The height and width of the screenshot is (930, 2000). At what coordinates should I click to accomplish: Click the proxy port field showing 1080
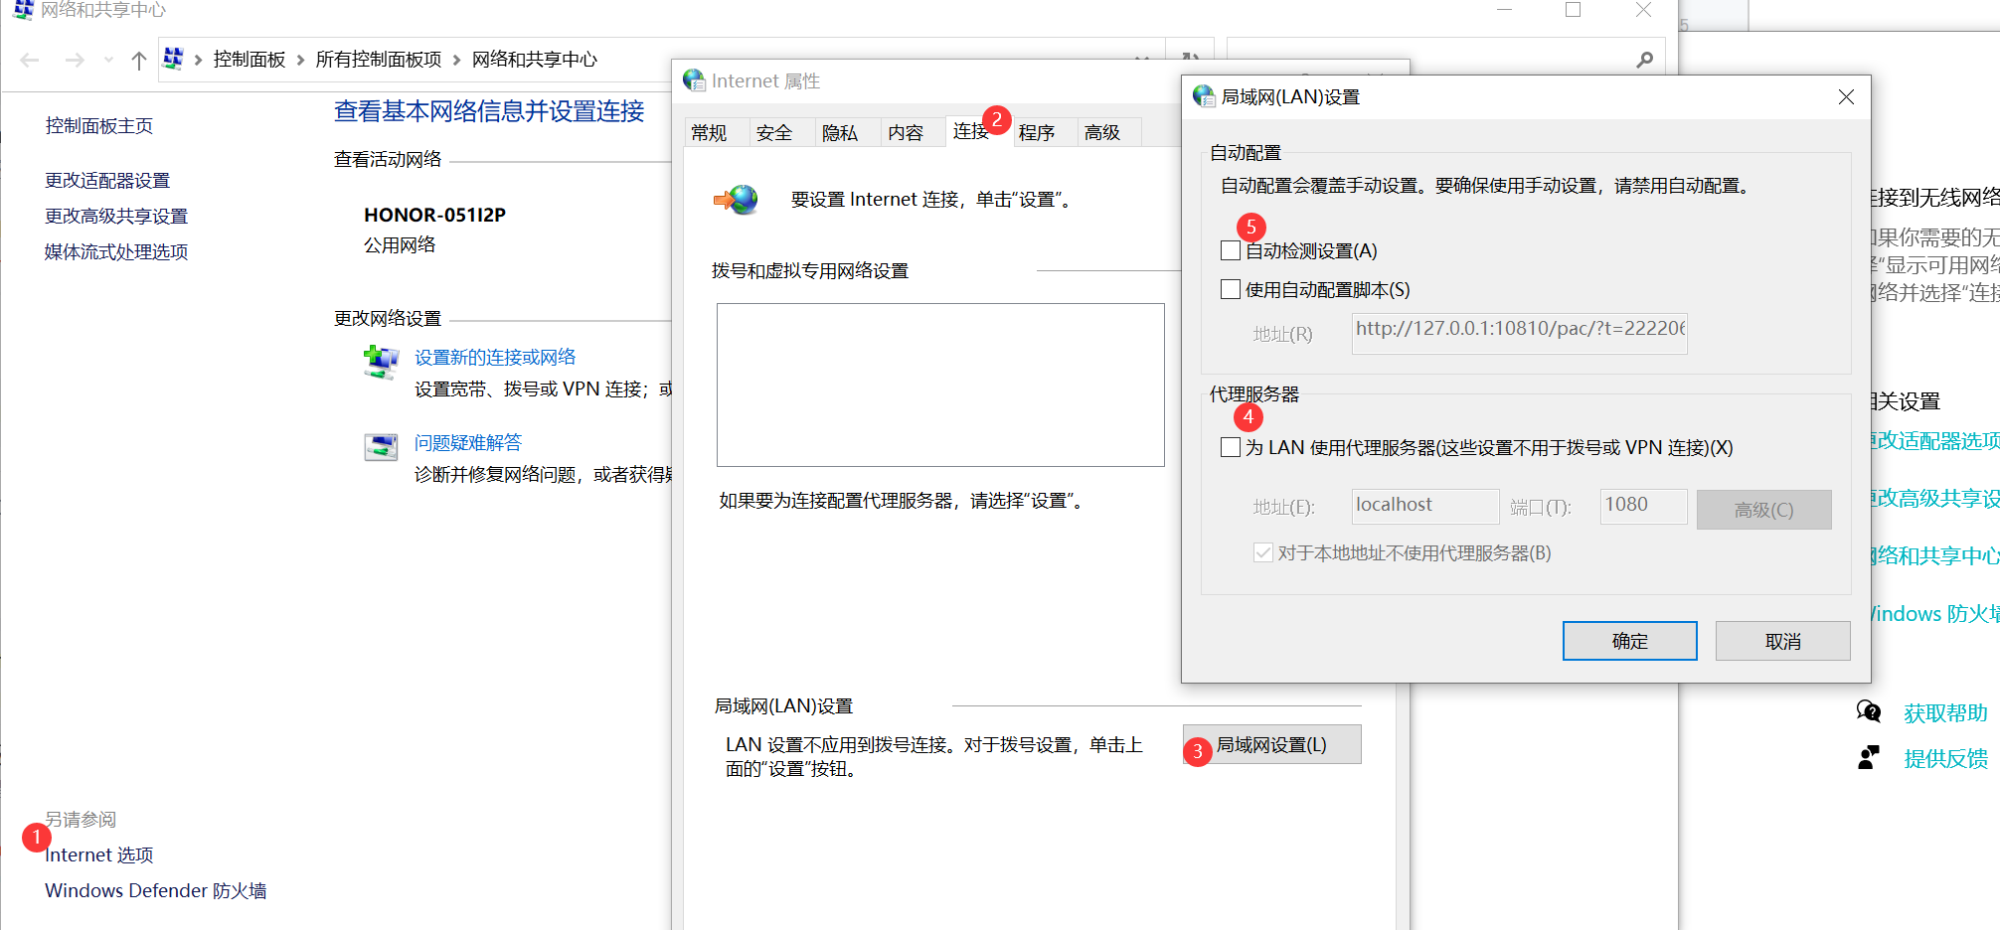[1642, 506]
